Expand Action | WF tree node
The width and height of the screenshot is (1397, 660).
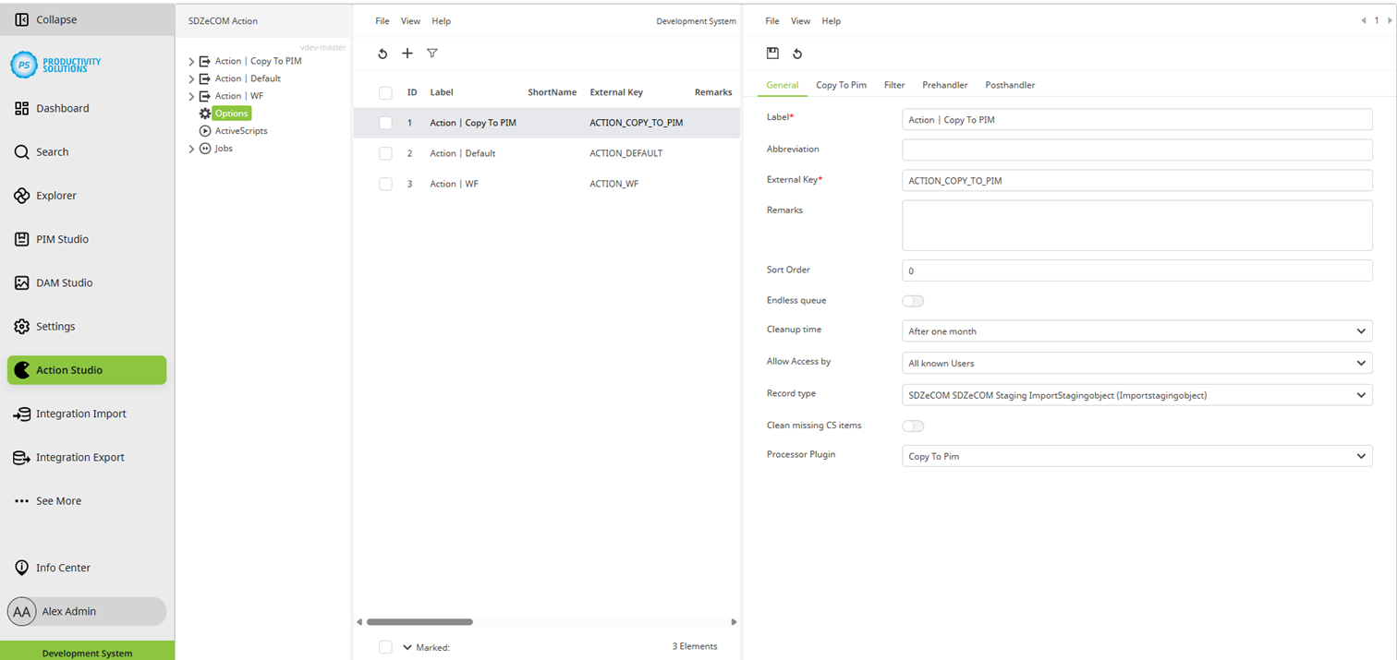point(191,96)
